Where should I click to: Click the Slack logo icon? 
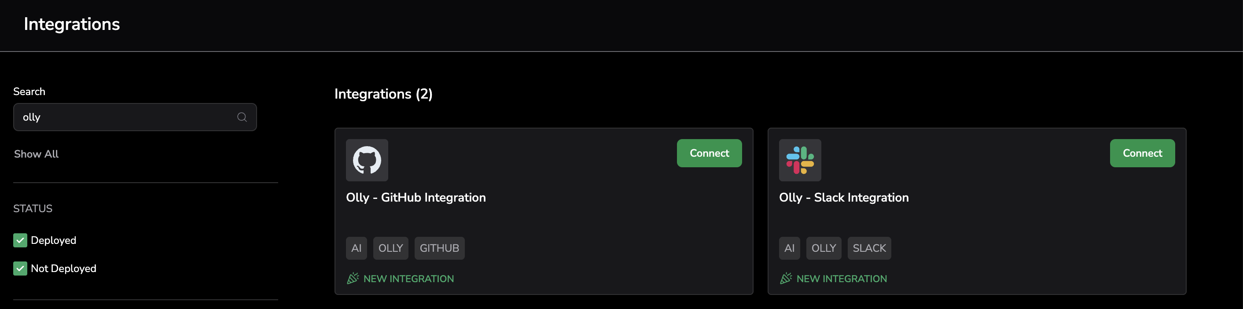click(x=800, y=160)
